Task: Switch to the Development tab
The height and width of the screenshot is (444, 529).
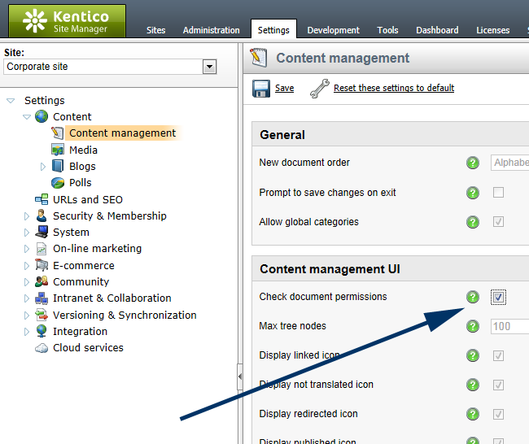Action: (x=333, y=30)
